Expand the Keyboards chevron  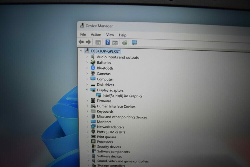pos(87,111)
